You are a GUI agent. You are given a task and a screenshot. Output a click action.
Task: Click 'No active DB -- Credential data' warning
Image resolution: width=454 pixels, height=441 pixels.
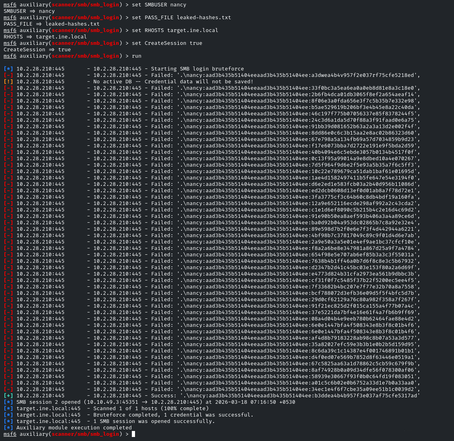(173, 81)
